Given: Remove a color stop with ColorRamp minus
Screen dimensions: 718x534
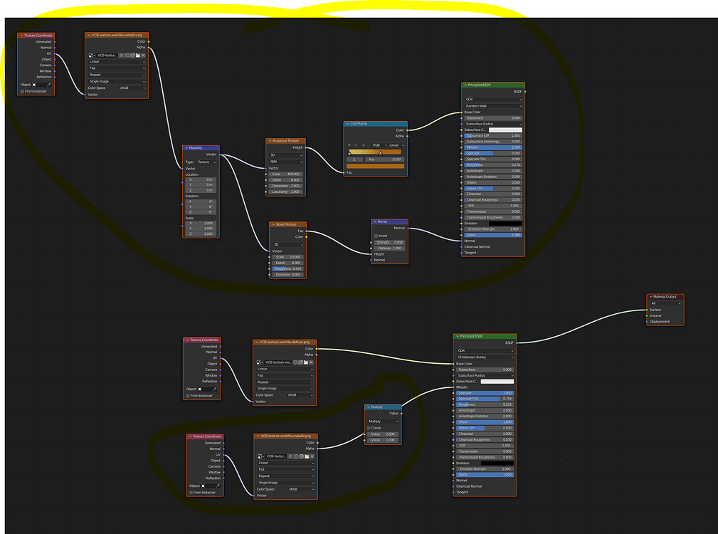Looking at the screenshot, I should 356,145.
